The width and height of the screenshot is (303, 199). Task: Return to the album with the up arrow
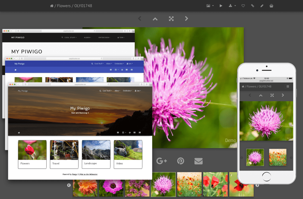click(155, 19)
